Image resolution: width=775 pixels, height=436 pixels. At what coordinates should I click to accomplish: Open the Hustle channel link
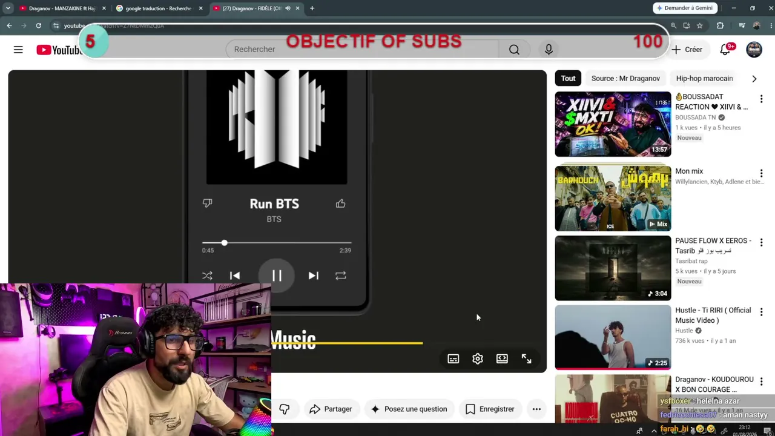click(684, 331)
